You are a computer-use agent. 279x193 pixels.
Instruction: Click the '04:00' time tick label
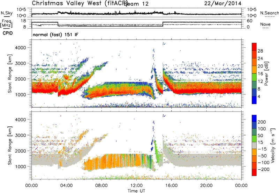tap(67, 186)
